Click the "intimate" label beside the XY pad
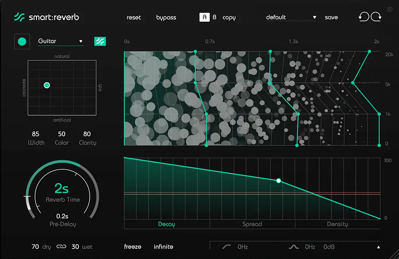Screen dimensions: 399x259 24,88
